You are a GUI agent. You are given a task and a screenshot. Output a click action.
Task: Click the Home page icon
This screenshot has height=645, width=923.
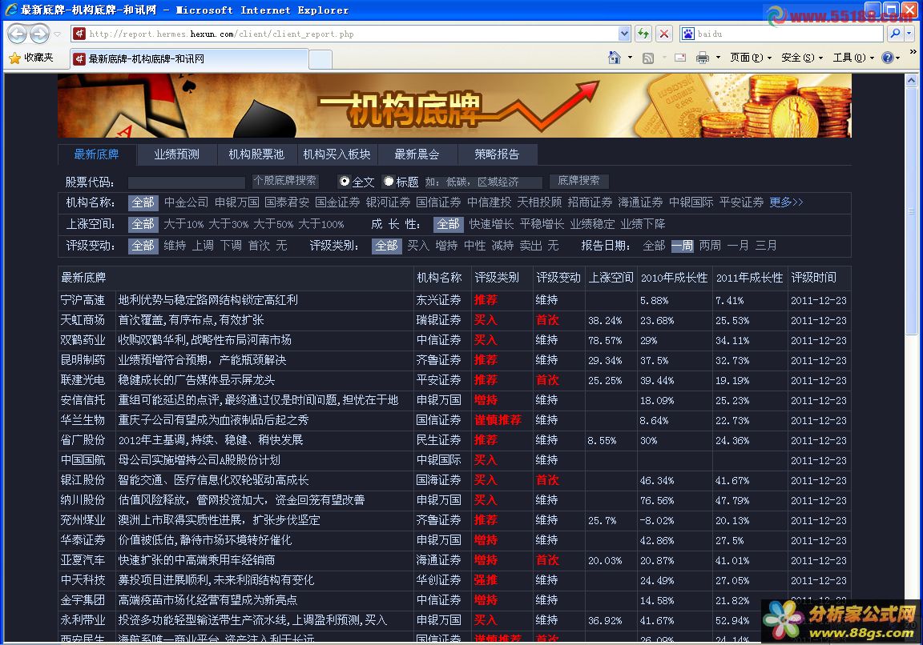pyautogui.click(x=615, y=58)
